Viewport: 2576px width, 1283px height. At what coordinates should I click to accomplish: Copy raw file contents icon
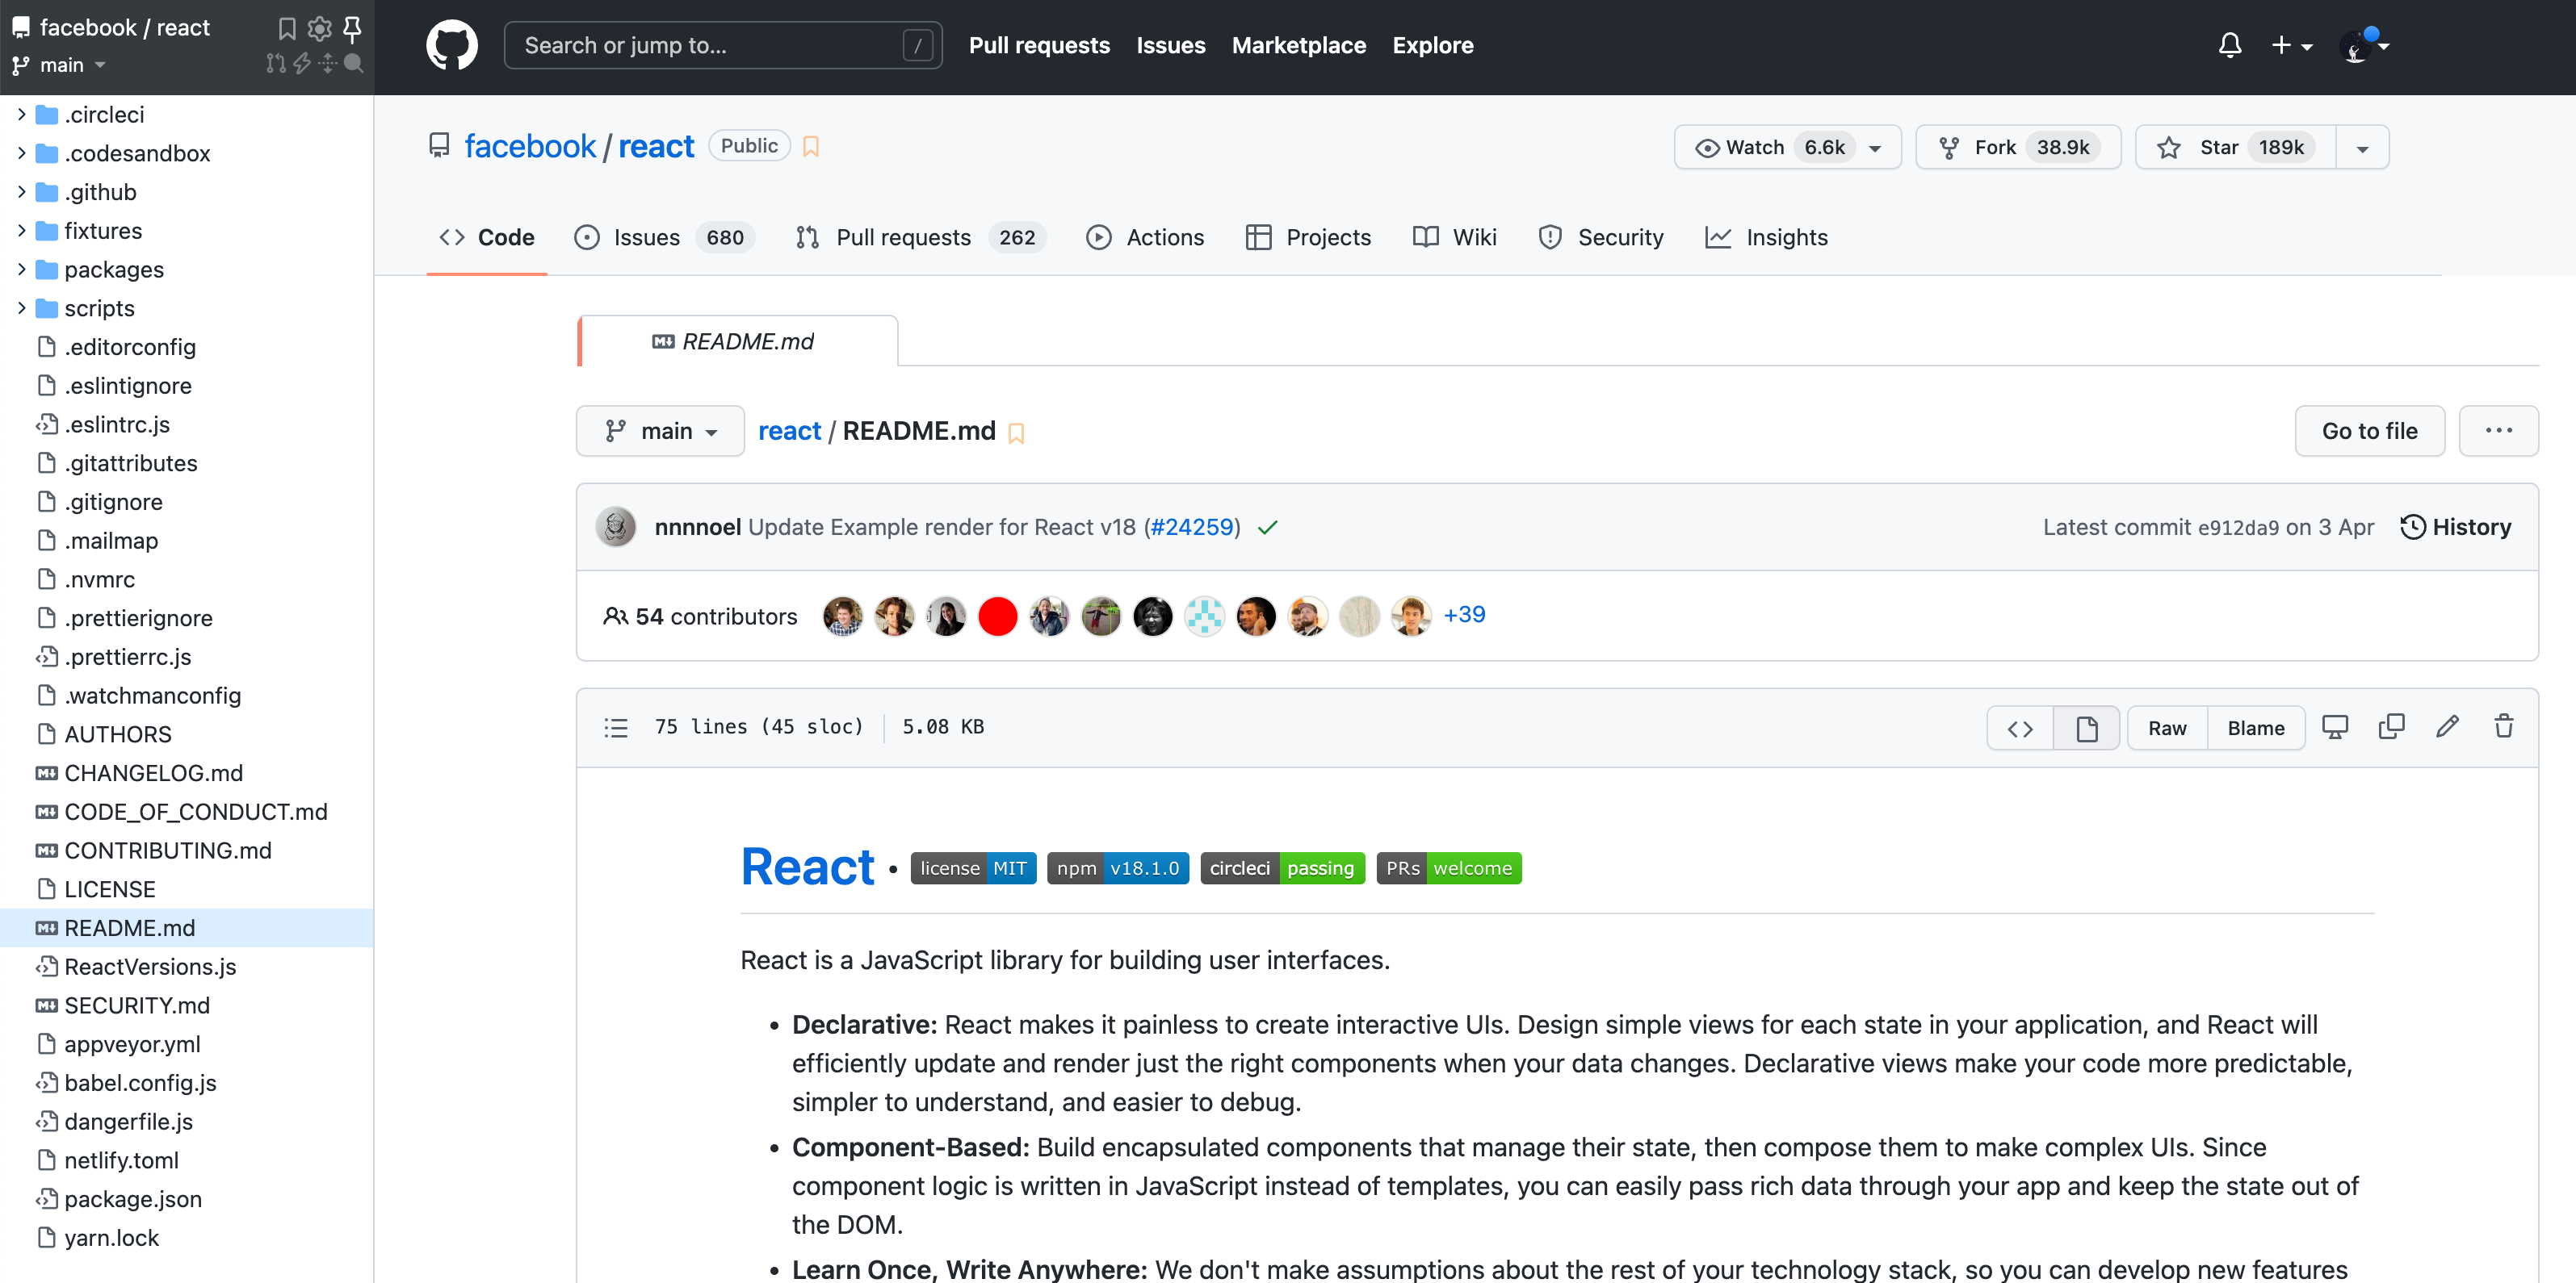2391,727
